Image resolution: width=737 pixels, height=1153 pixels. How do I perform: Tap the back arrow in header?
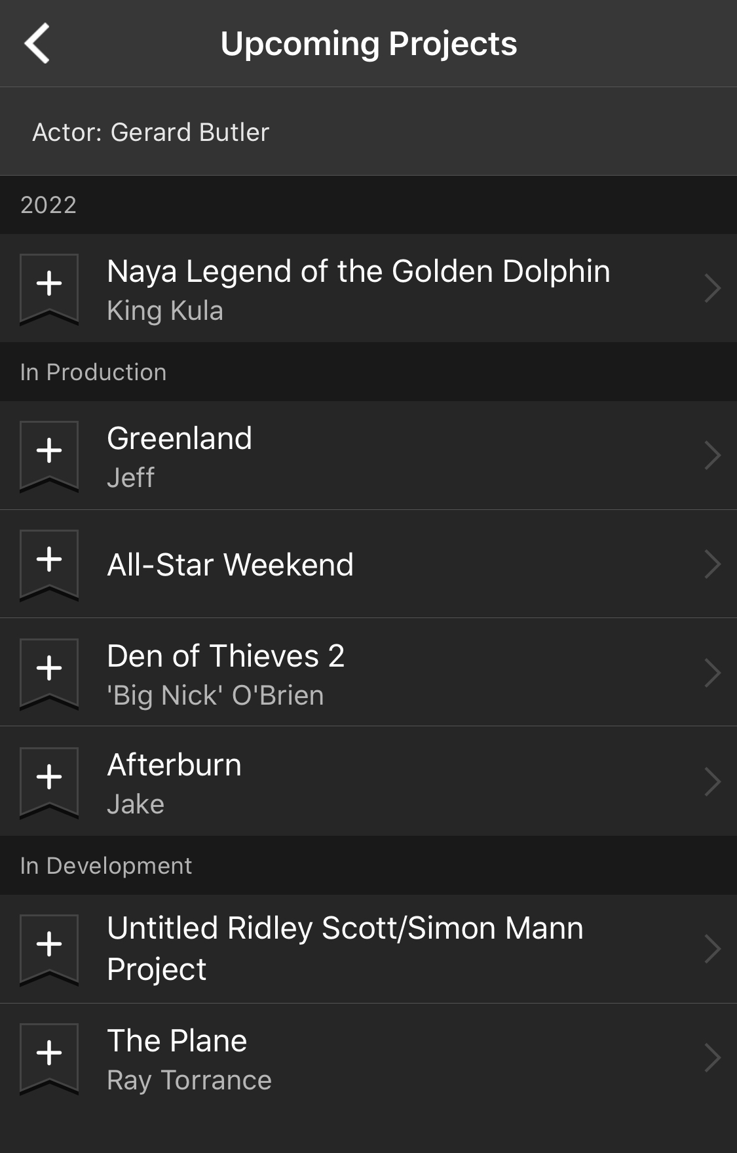point(37,43)
